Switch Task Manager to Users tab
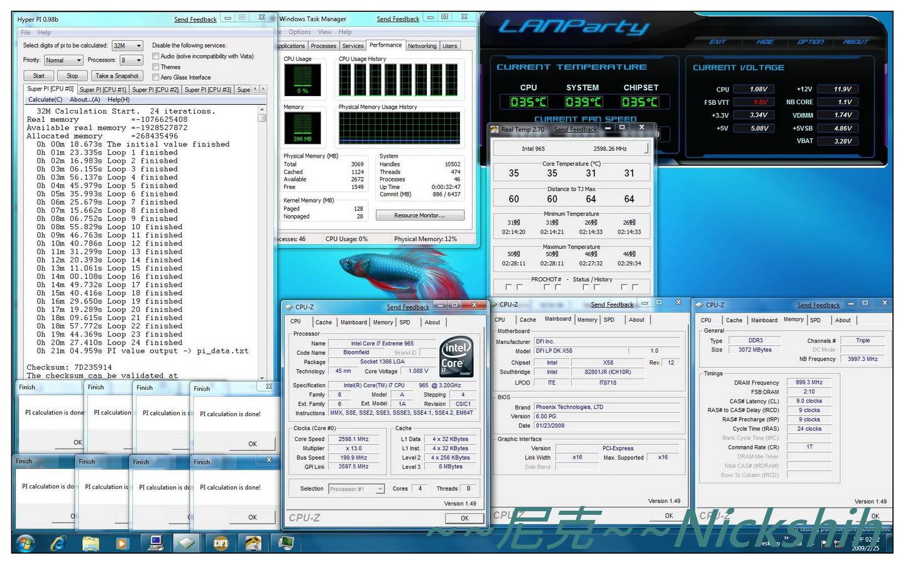Viewport: 905px width, 565px height. pyautogui.click(x=449, y=46)
